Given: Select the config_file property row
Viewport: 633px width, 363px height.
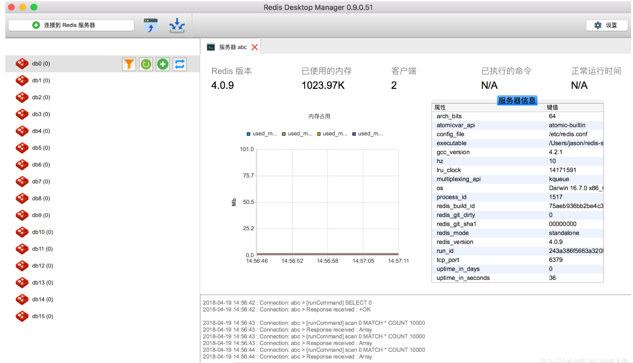Looking at the screenshot, I should pos(518,134).
